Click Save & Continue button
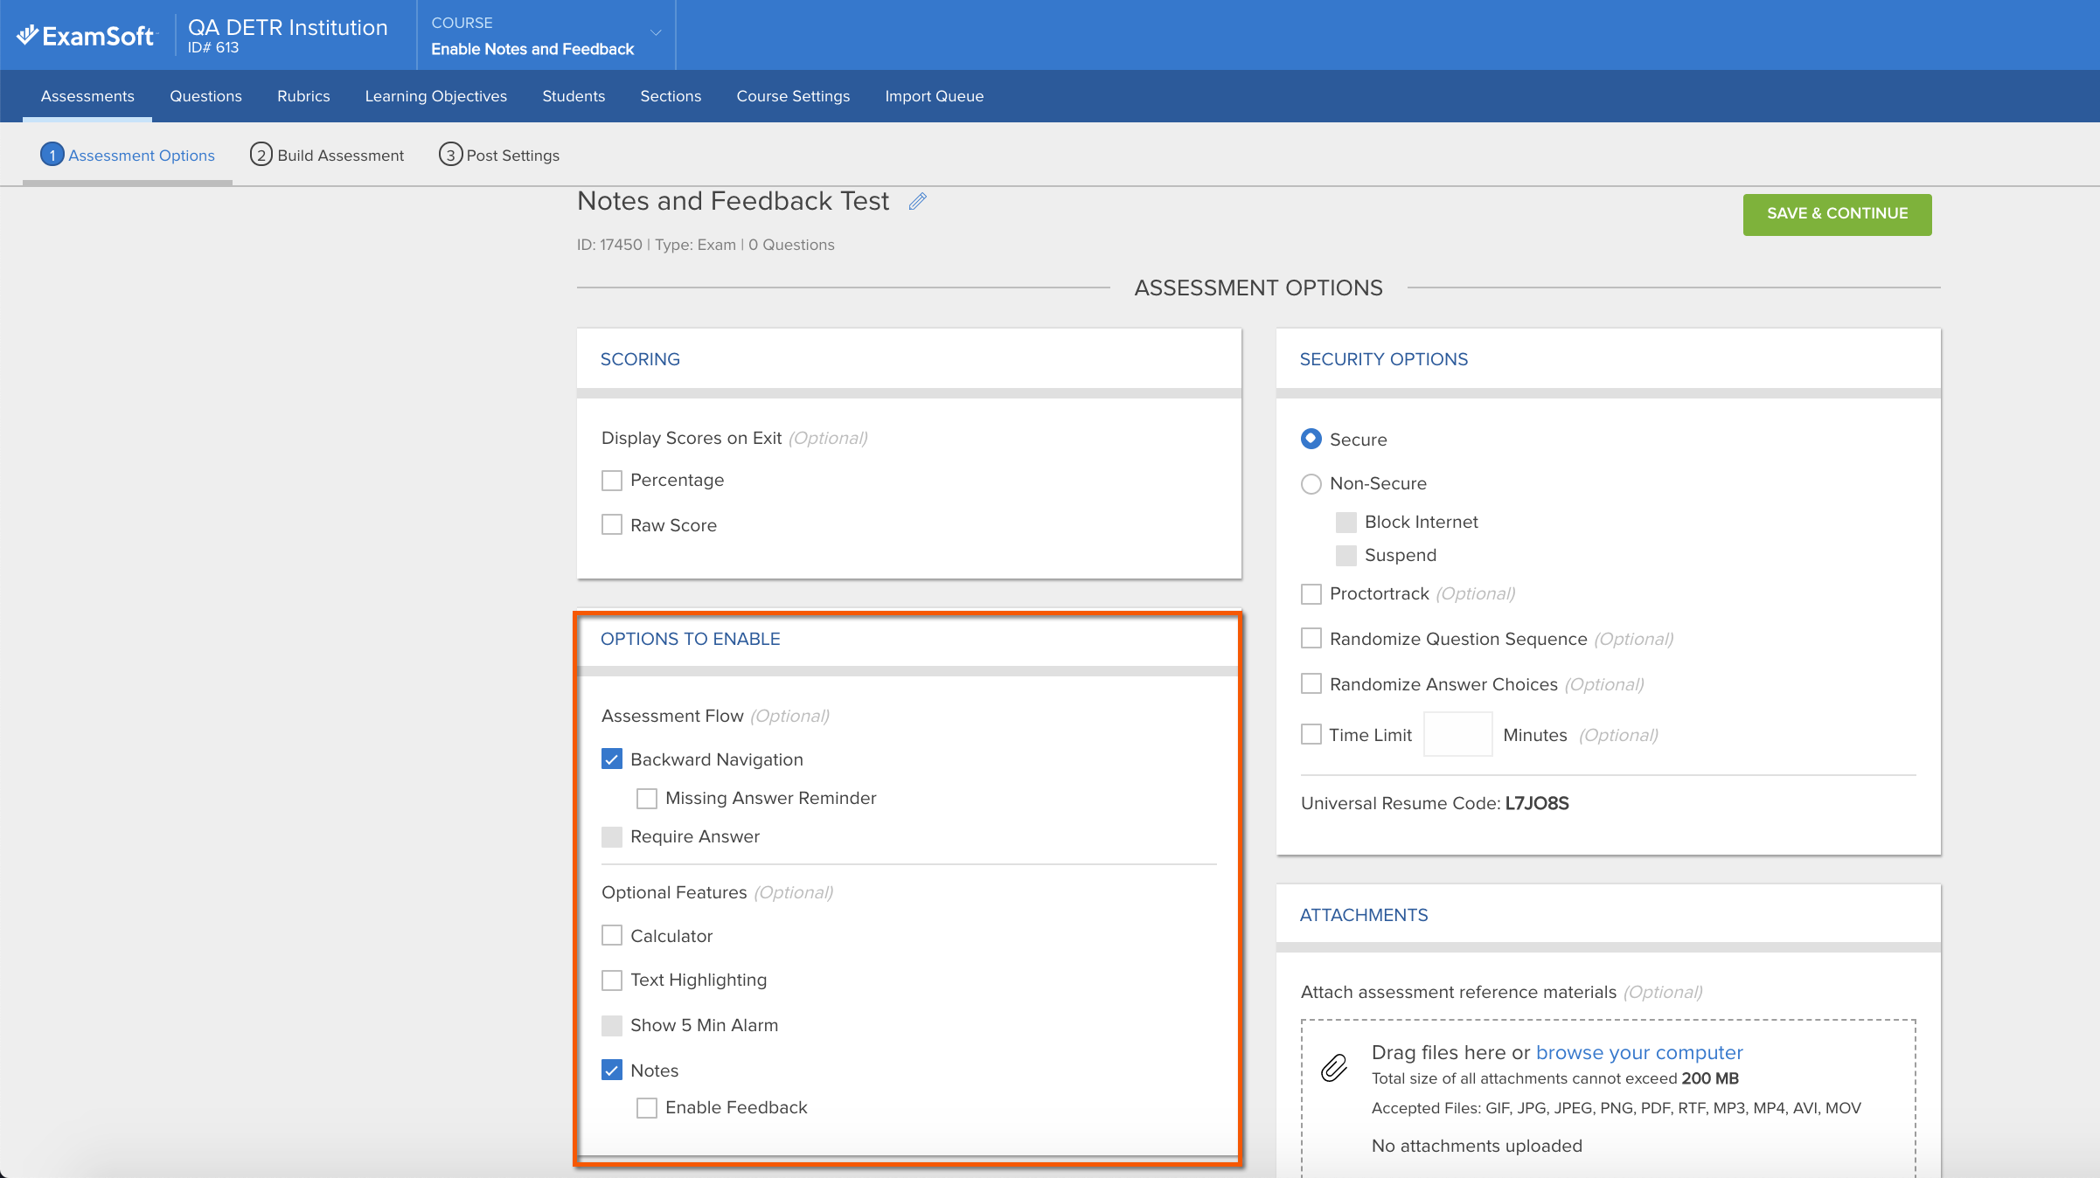 (x=1837, y=214)
